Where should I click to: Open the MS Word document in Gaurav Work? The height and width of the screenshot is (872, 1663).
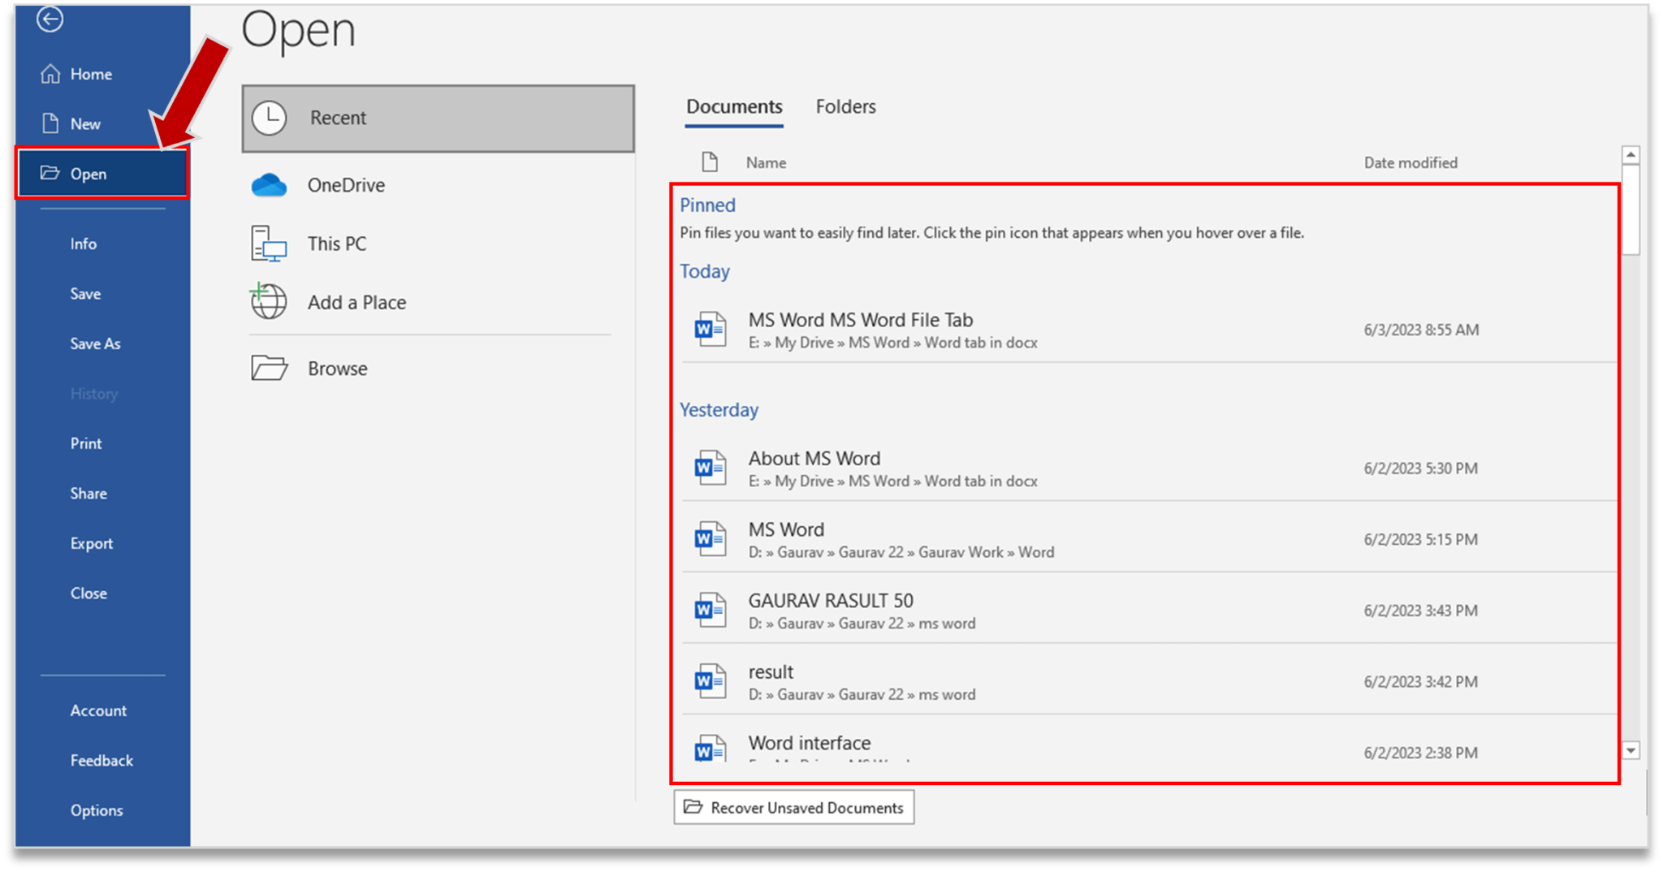click(x=1148, y=539)
